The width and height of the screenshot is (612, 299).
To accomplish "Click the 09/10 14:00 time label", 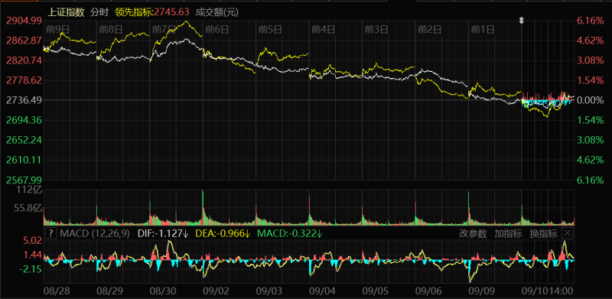I will coord(548,291).
